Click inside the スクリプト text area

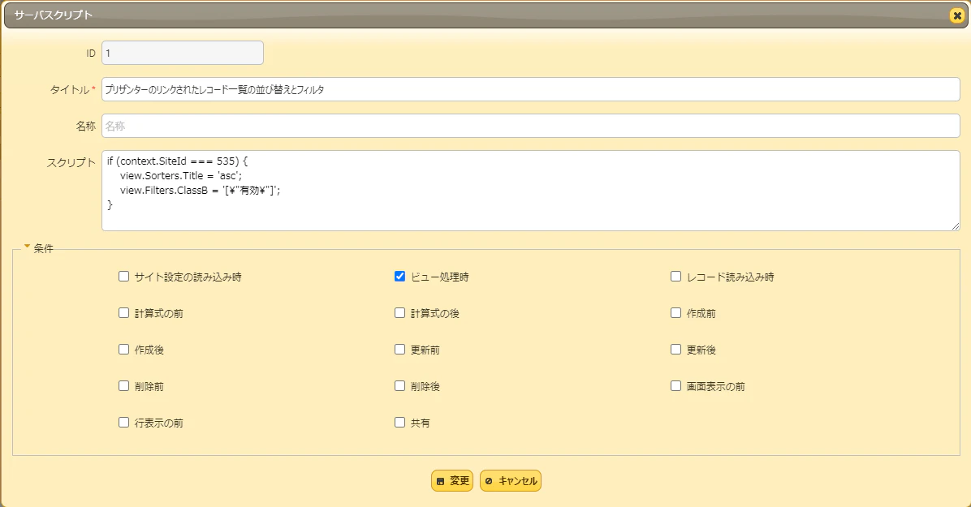pyautogui.click(x=531, y=191)
